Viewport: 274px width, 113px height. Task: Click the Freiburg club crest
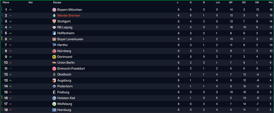pyautogui.click(x=54, y=92)
